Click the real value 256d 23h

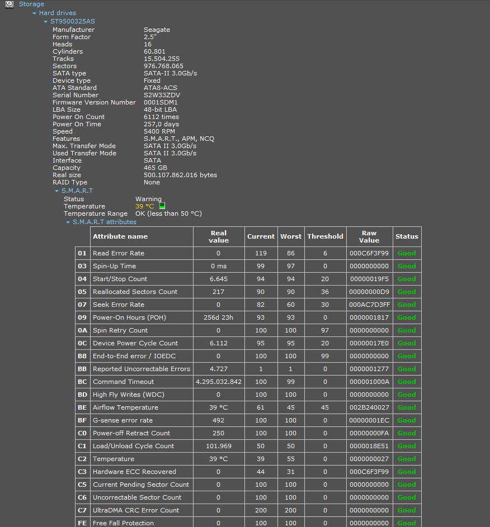click(x=219, y=317)
